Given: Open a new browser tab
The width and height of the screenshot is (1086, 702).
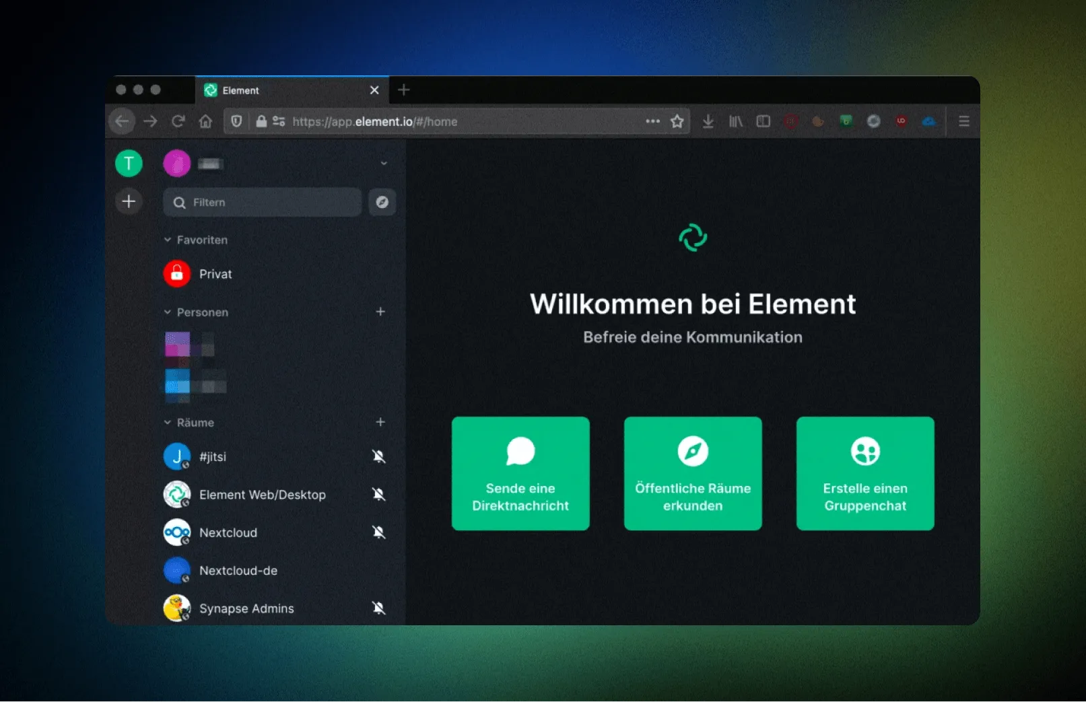Looking at the screenshot, I should (x=404, y=90).
